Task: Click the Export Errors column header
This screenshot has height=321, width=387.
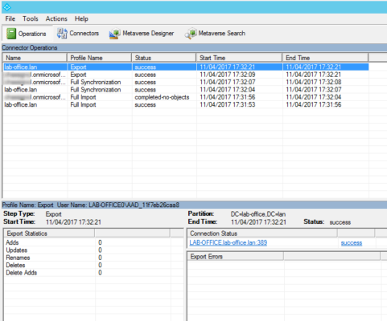Action: pos(236,257)
